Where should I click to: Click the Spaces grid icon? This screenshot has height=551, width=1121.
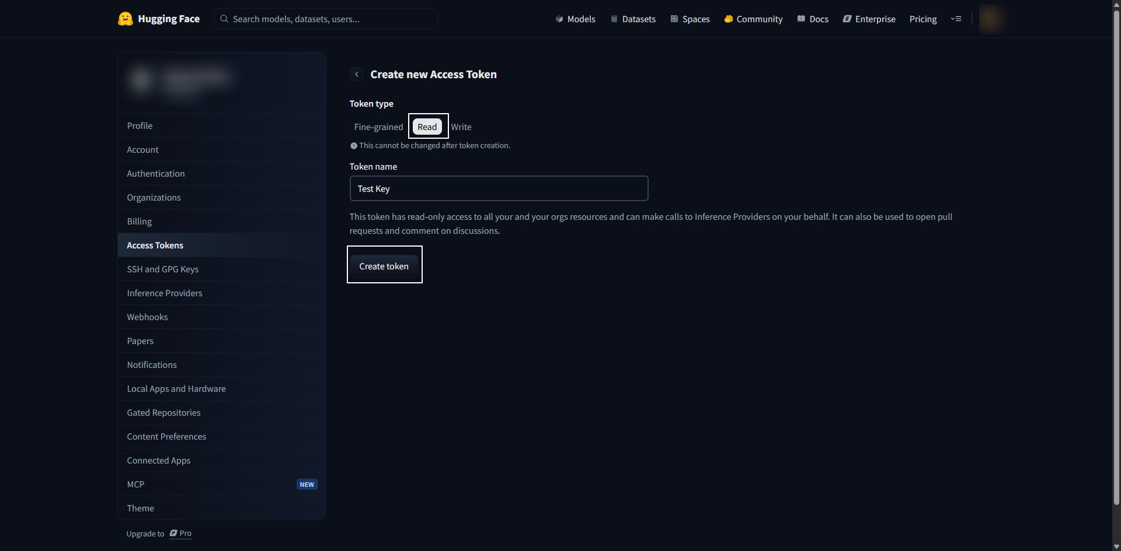[x=674, y=19]
